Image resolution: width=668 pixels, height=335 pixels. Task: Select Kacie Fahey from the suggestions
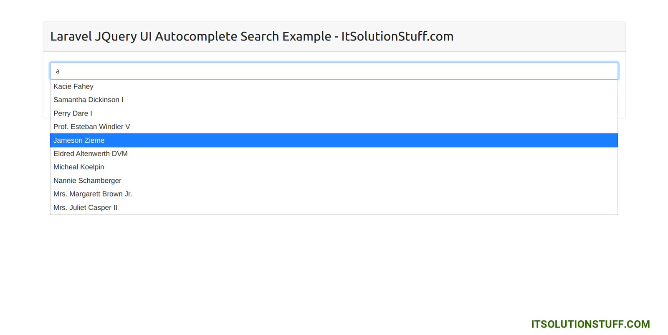[73, 86]
